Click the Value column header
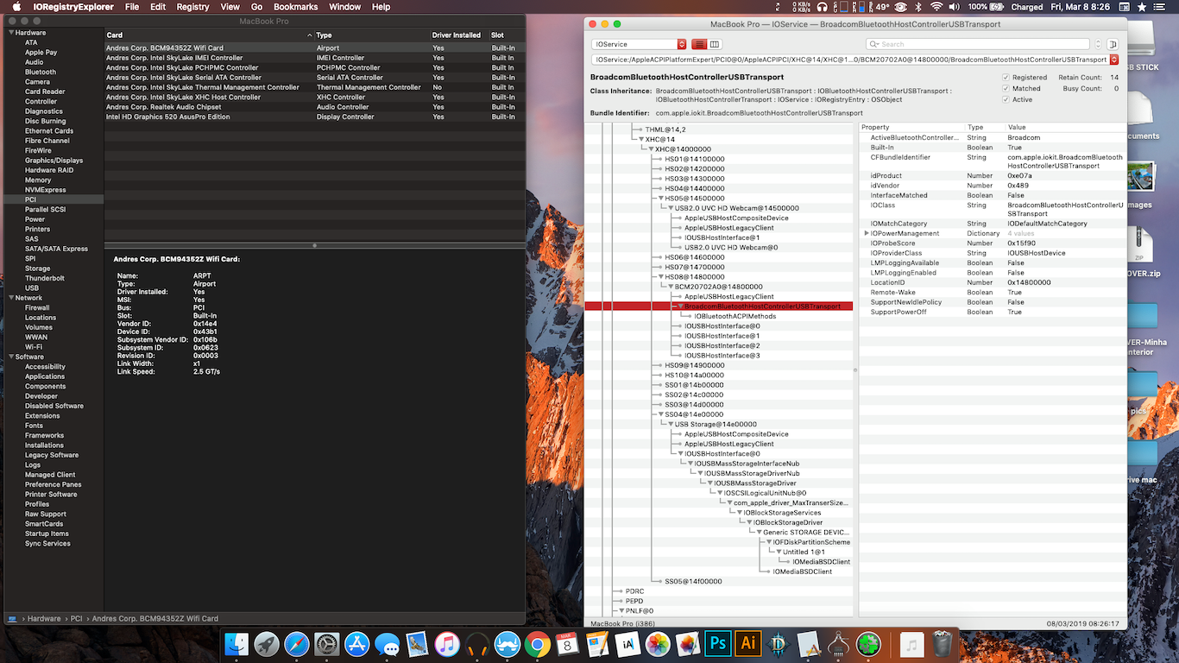1179x663 pixels. point(1066,128)
